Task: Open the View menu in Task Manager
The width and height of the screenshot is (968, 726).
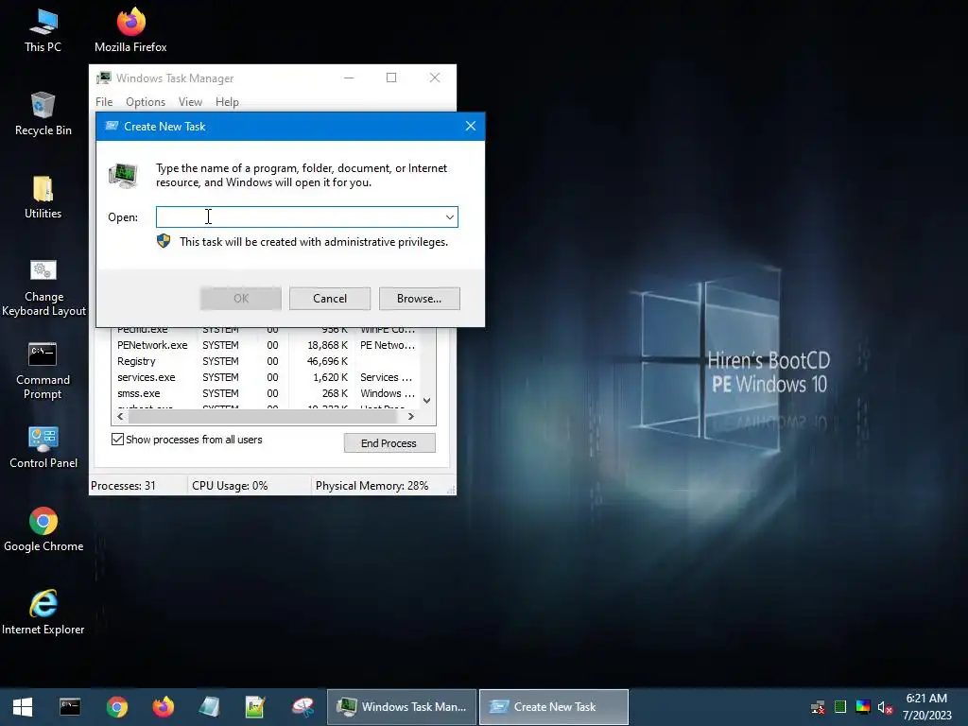Action: click(x=190, y=102)
